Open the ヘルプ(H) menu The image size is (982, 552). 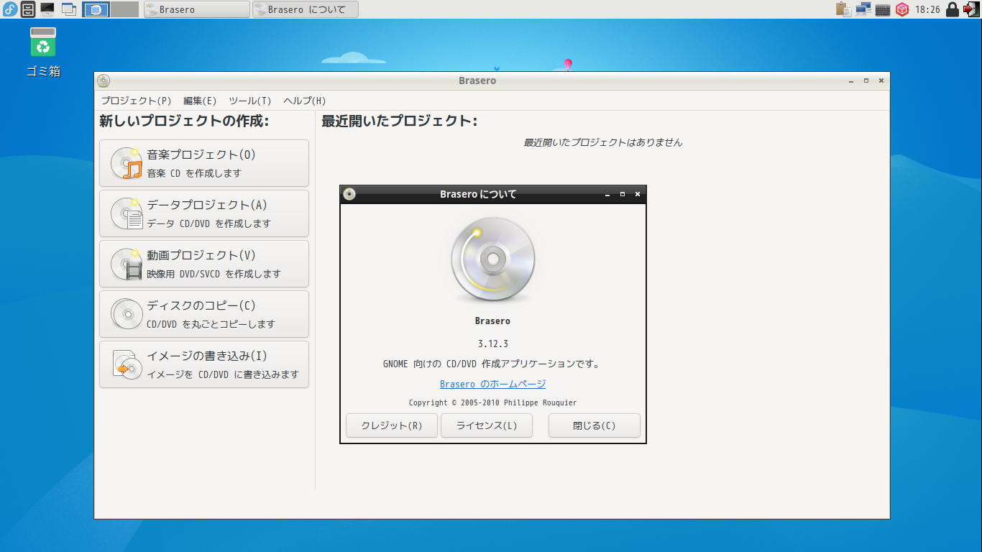pyautogui.click(x=305, y=101)
